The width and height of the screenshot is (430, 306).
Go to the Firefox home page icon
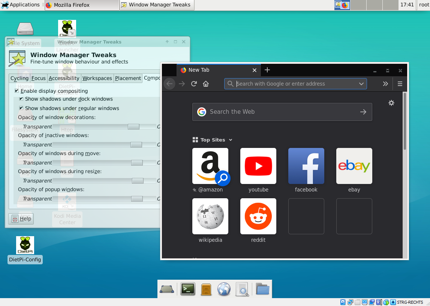tap(206, 84)
